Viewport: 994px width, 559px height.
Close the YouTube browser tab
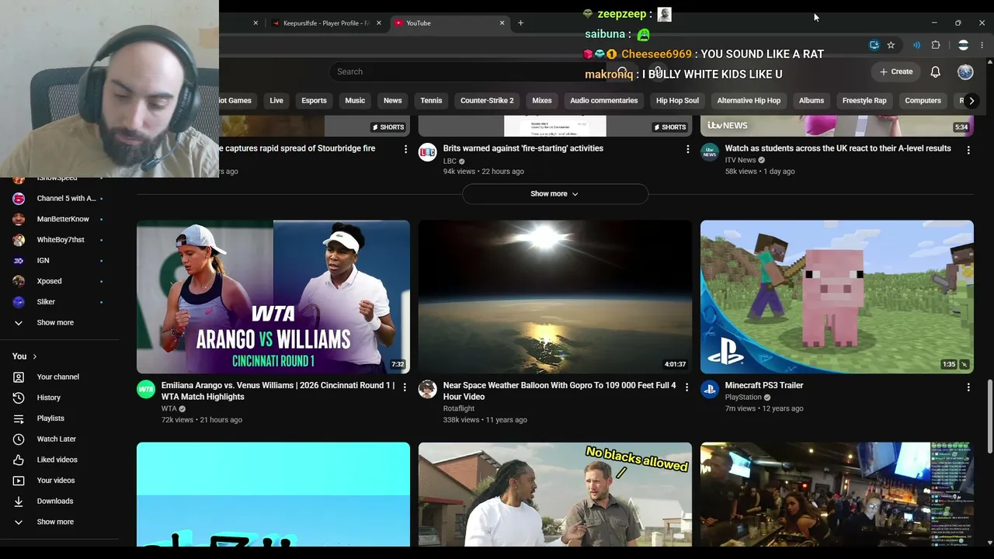502,23
